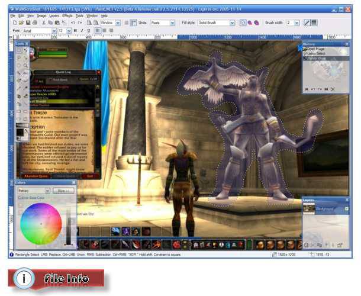Click the Cut scissors icon
This screenshot has width=361, height=296.
(x=44, y=22)
